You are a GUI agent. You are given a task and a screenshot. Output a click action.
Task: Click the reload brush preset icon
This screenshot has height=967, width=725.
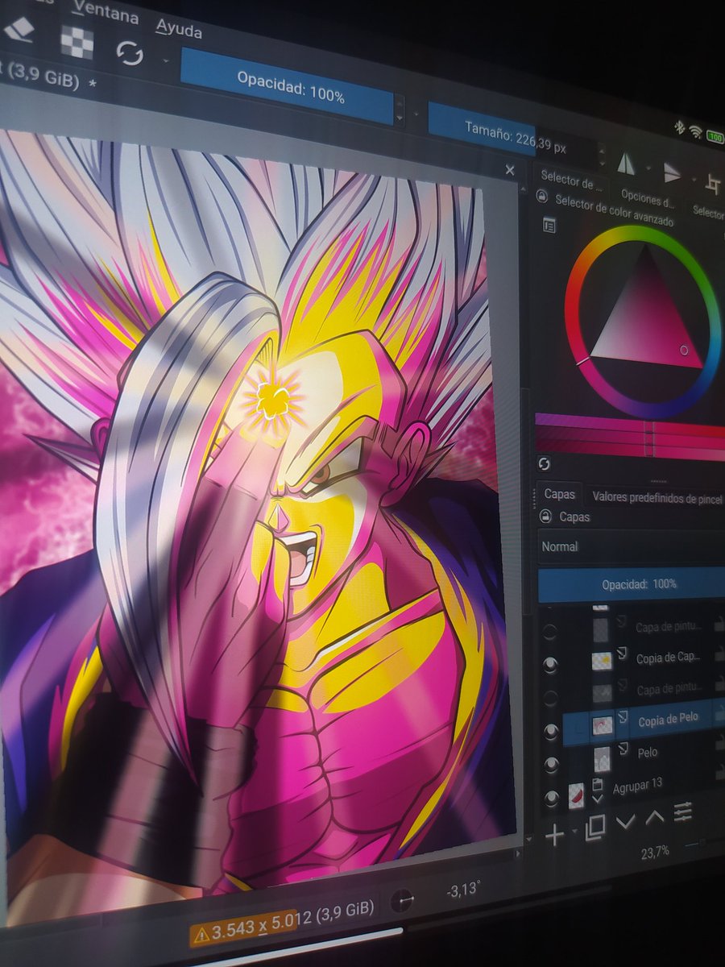pos(130,54)
